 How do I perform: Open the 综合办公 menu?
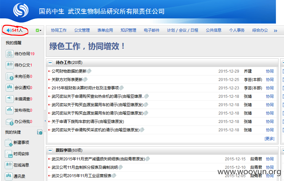[260, 30]
